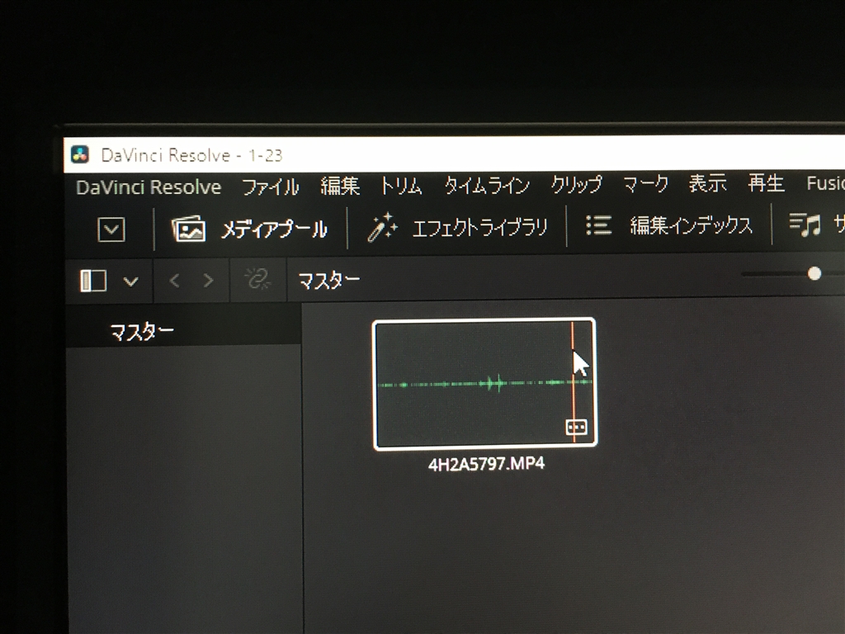Open the 表示 menu

click(707, 183)
